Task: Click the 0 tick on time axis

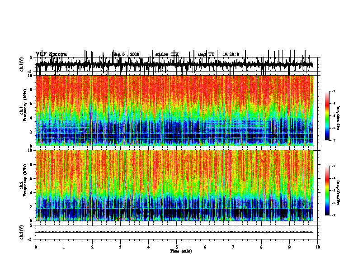Action: click(x=36, y=247)
